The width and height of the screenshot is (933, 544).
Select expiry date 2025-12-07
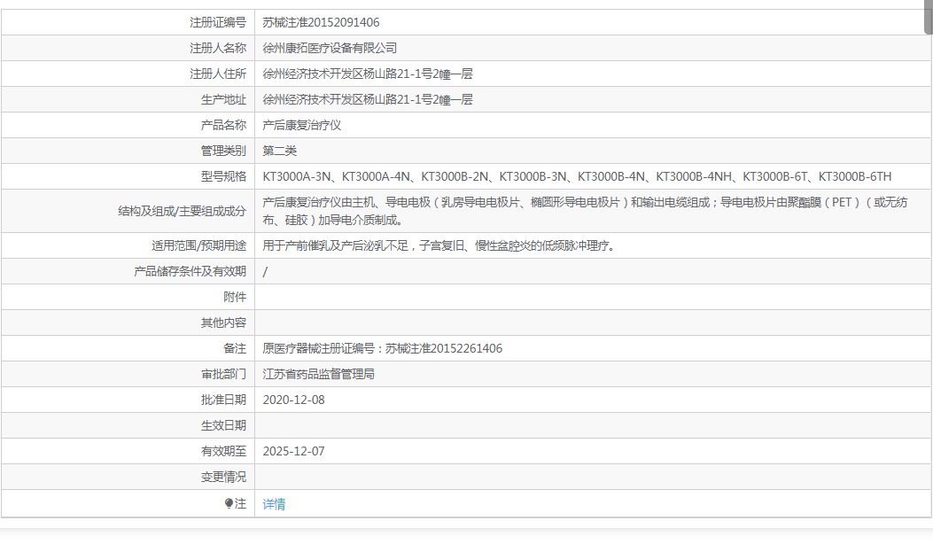coord(294,451)
